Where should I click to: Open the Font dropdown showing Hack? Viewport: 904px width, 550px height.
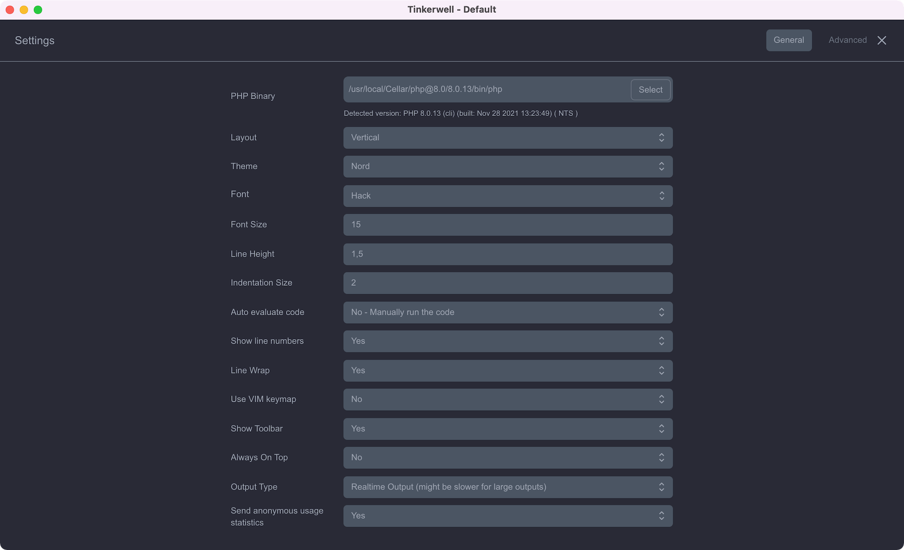pos(508,196)
